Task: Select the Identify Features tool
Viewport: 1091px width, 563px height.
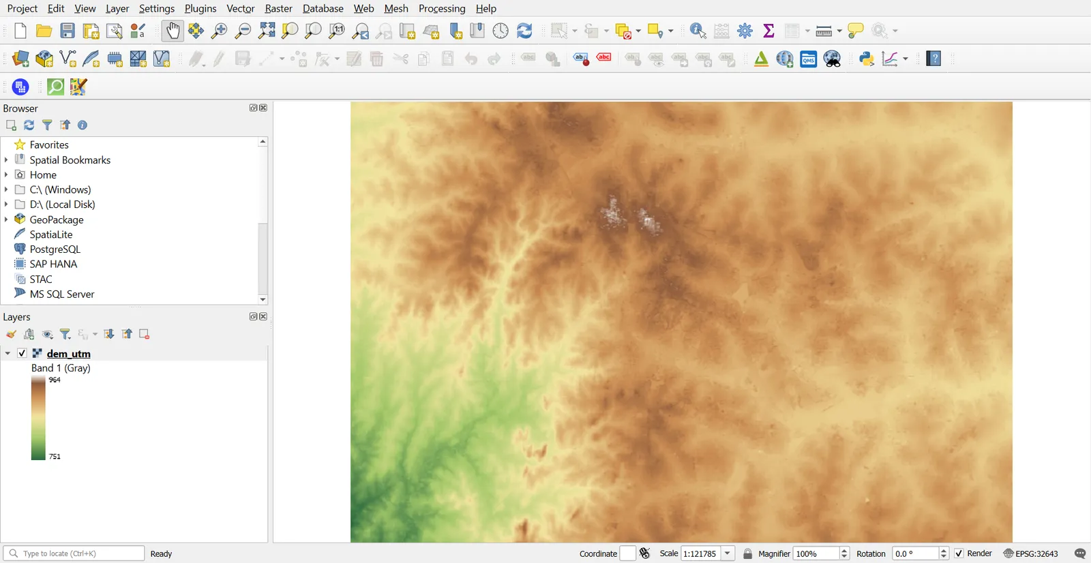Action: [x=698, y=31]
